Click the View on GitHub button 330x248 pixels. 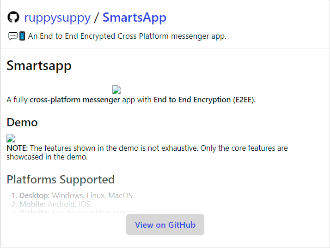coord(165,224)
